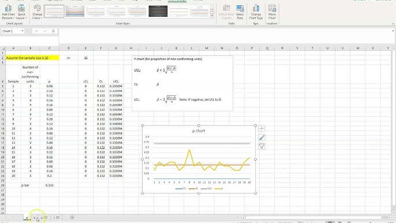Select the p-bar value cell 0.132
Screen dimensions: 396x223
coord(50,185)
